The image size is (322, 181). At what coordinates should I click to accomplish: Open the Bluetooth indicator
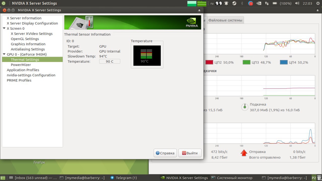click(242, 4)
